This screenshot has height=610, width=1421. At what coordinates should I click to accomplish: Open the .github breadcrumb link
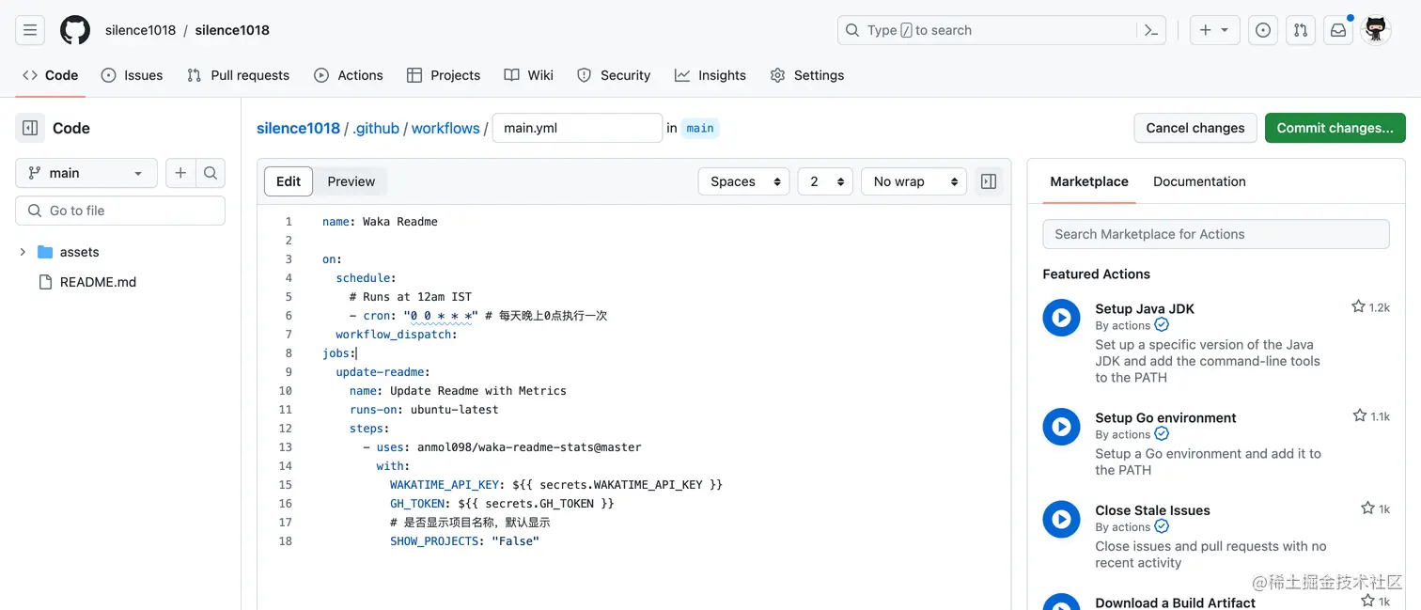376,128
